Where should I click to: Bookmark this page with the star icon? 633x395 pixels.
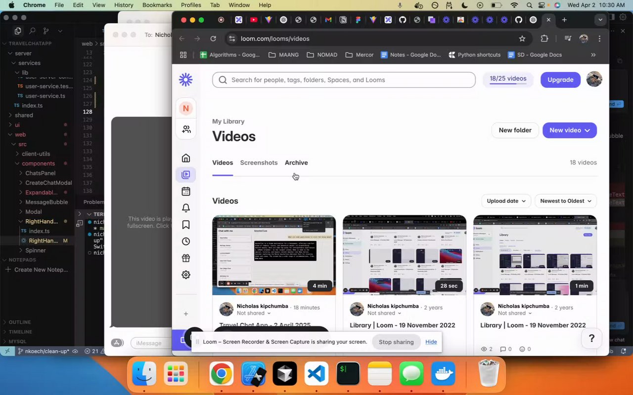[522, 39]
